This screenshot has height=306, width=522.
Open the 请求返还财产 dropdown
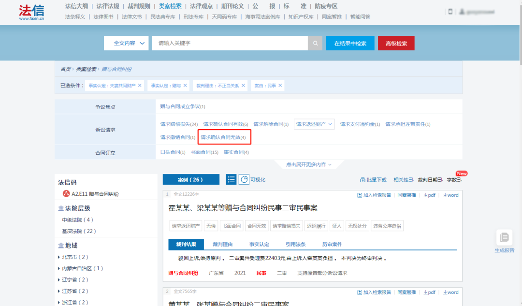pyautogui.click(x=314, y=124)
